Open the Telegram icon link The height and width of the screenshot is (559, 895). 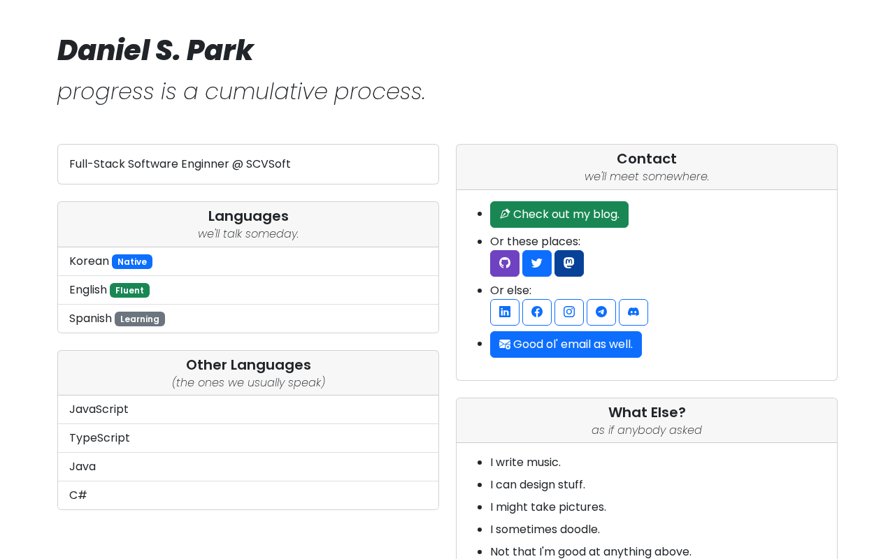pyautogui.click(x=601, y=312)
